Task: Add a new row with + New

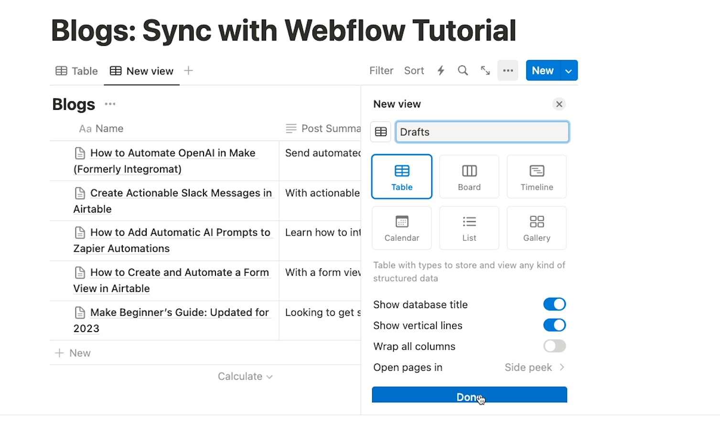Action: pyautogui.click(x=73, y=353)
